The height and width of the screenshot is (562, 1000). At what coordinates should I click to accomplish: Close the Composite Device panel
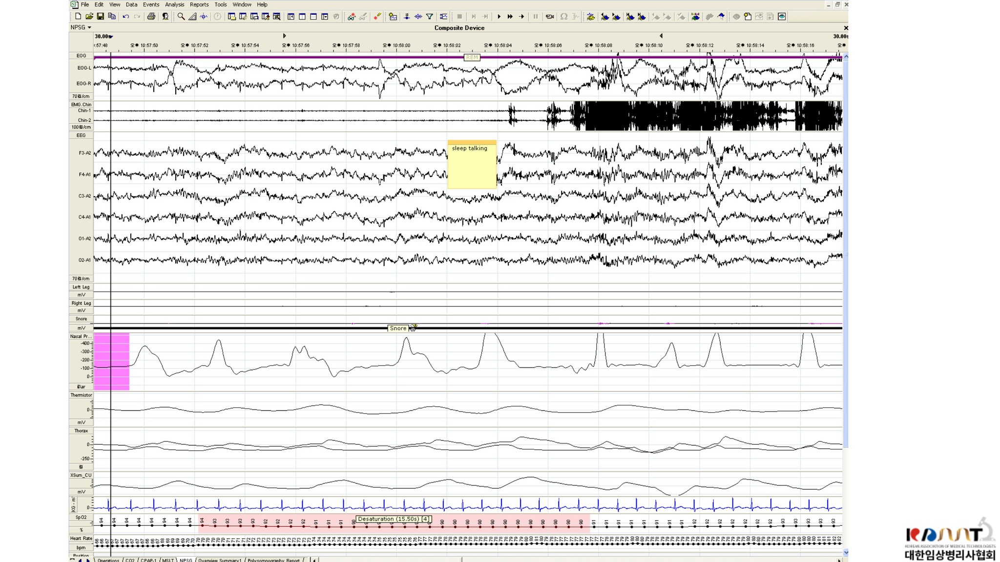[x=846, y=28]
